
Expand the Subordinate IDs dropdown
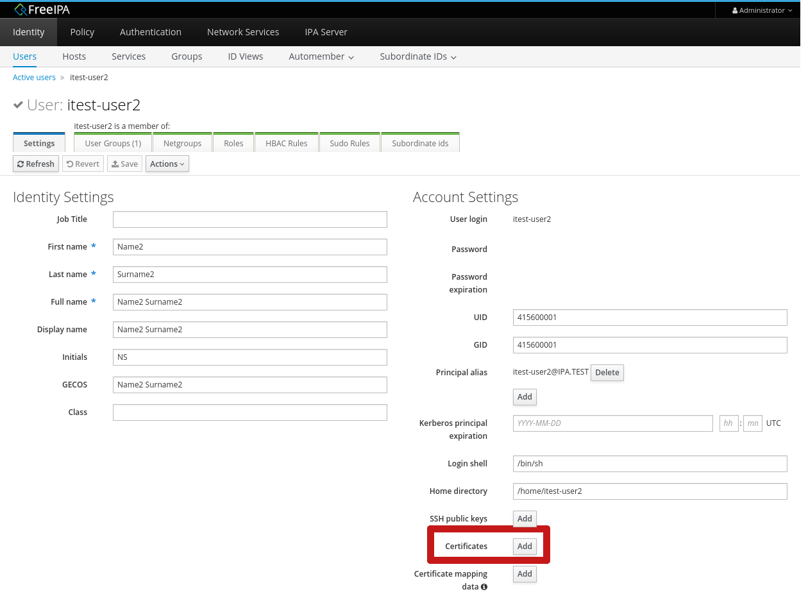(418, 56)
